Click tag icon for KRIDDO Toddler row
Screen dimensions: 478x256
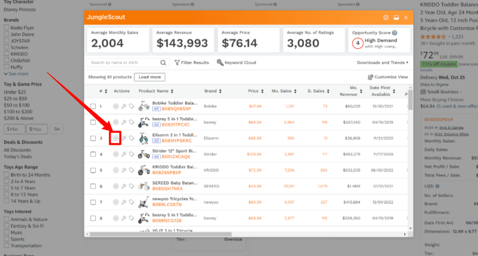click(x=131, y=170)
